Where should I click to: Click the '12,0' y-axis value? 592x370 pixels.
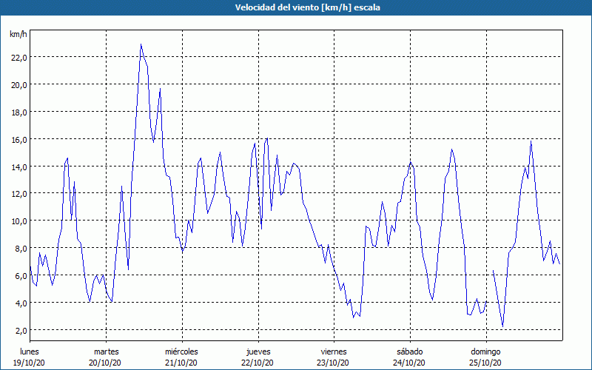[x=18, y=194]
